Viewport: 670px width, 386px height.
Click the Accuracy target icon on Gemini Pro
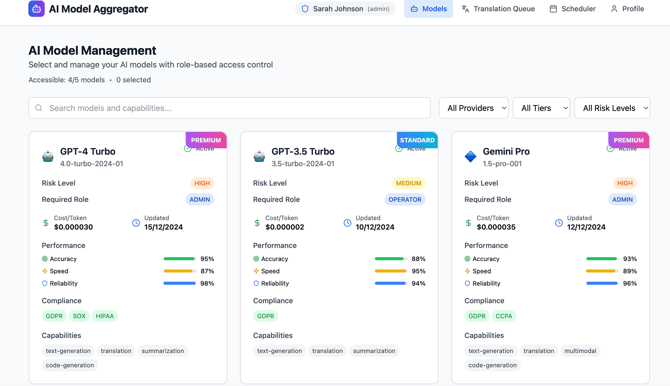[467, 259]
